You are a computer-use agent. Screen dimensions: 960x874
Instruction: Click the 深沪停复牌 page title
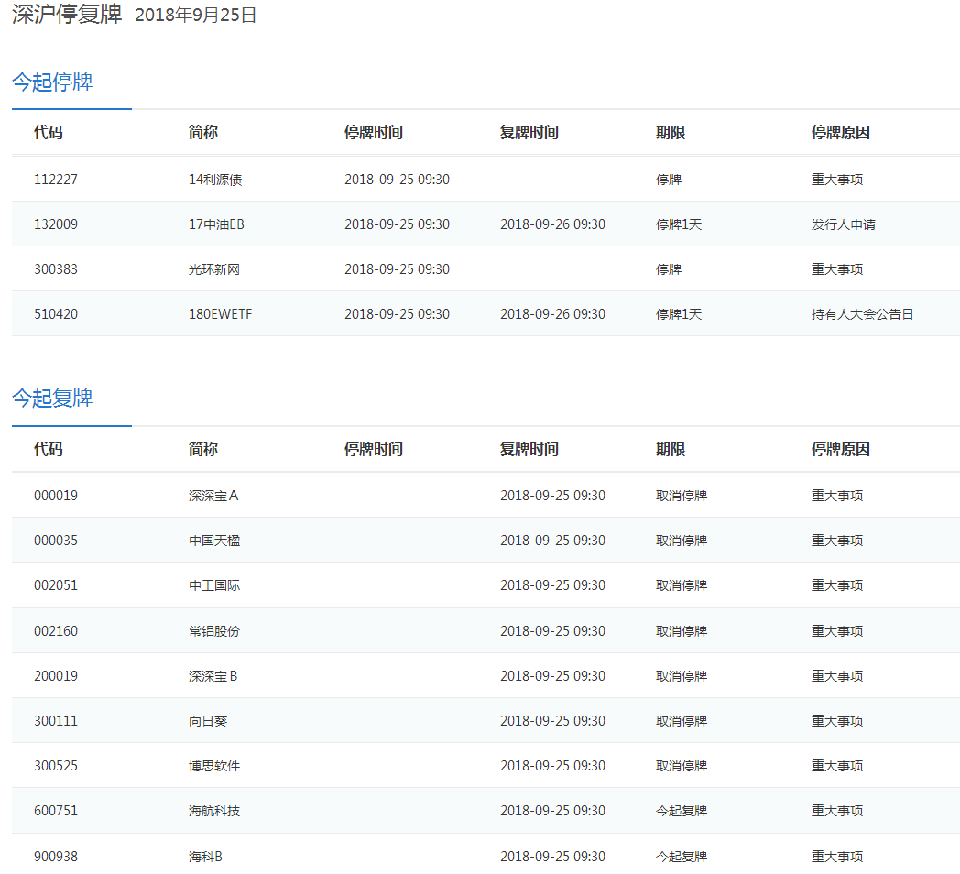click(x=67, y=16)
